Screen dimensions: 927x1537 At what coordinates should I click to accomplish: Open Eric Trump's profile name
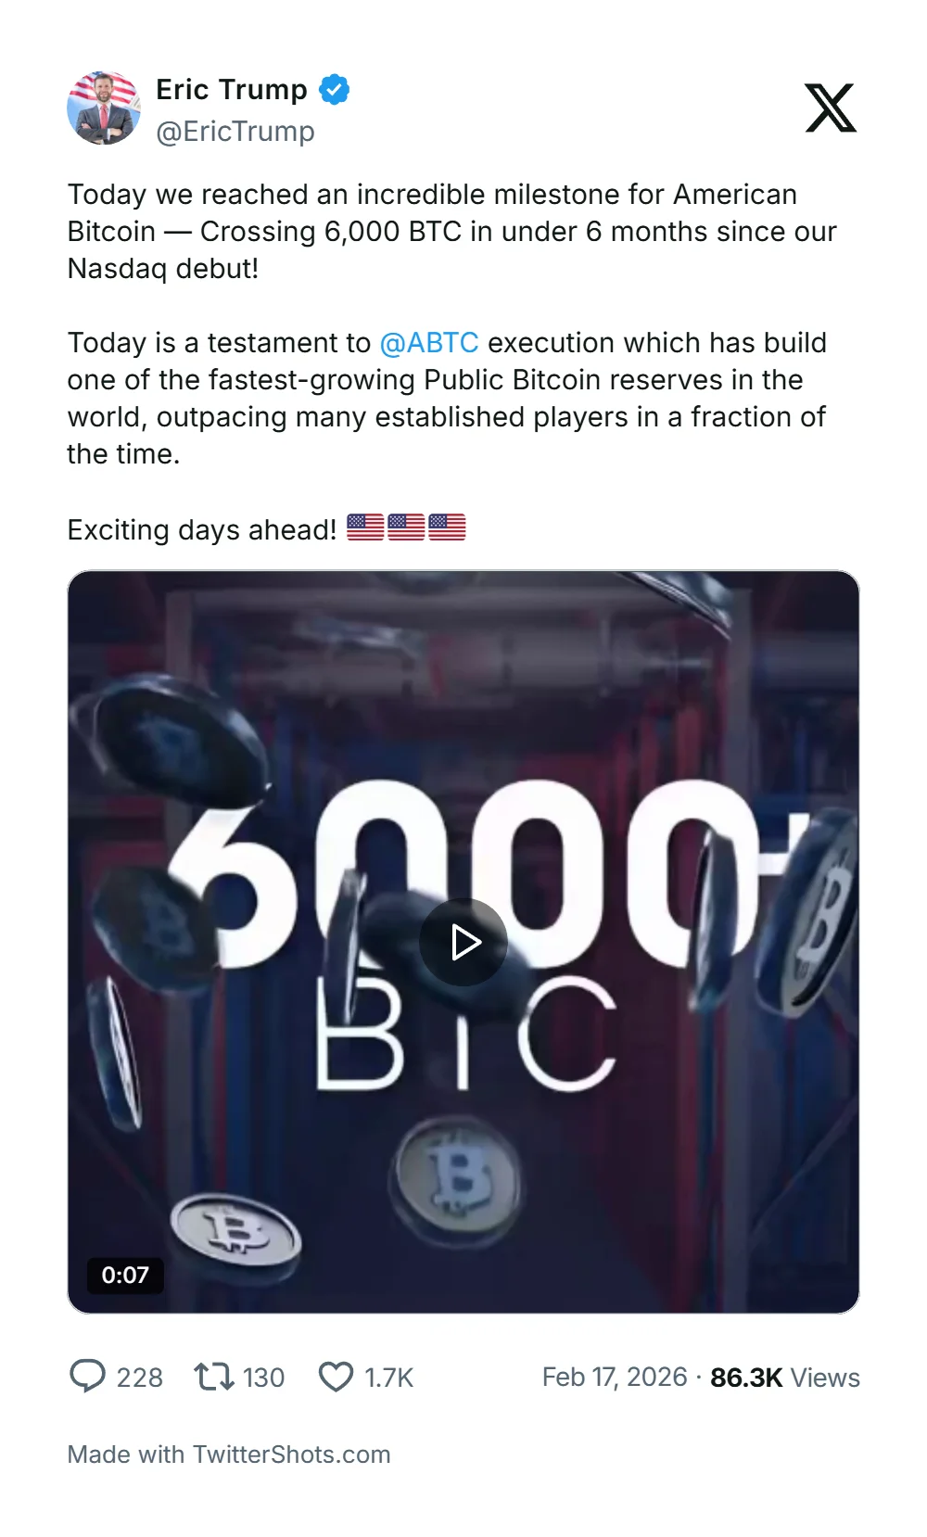tap(230, 89)
